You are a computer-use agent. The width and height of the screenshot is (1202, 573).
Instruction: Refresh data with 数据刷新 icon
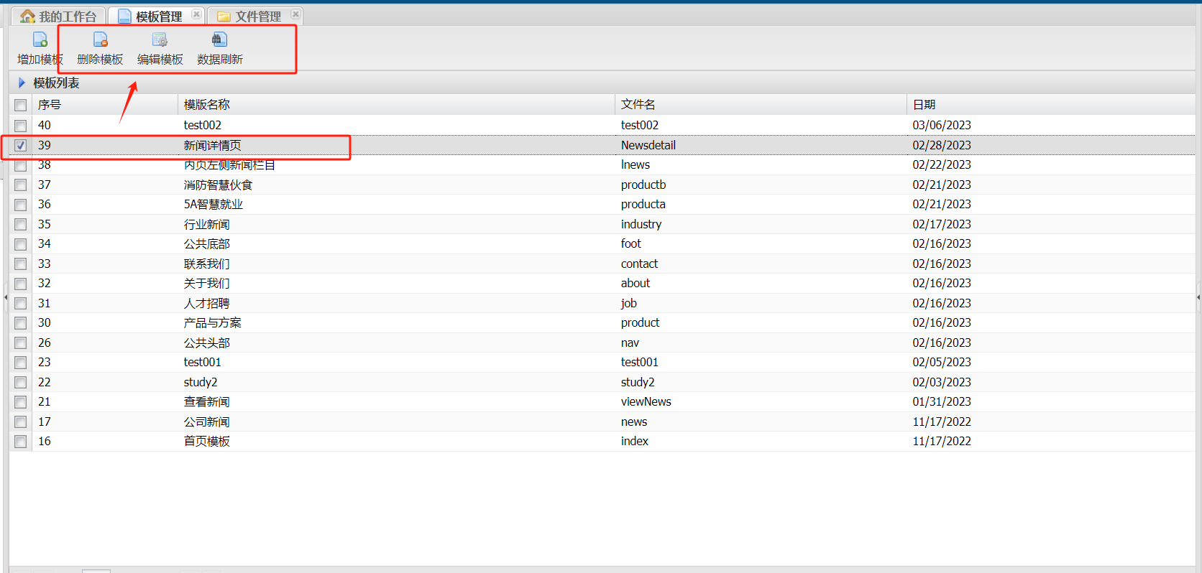click(x=219, y=39)
